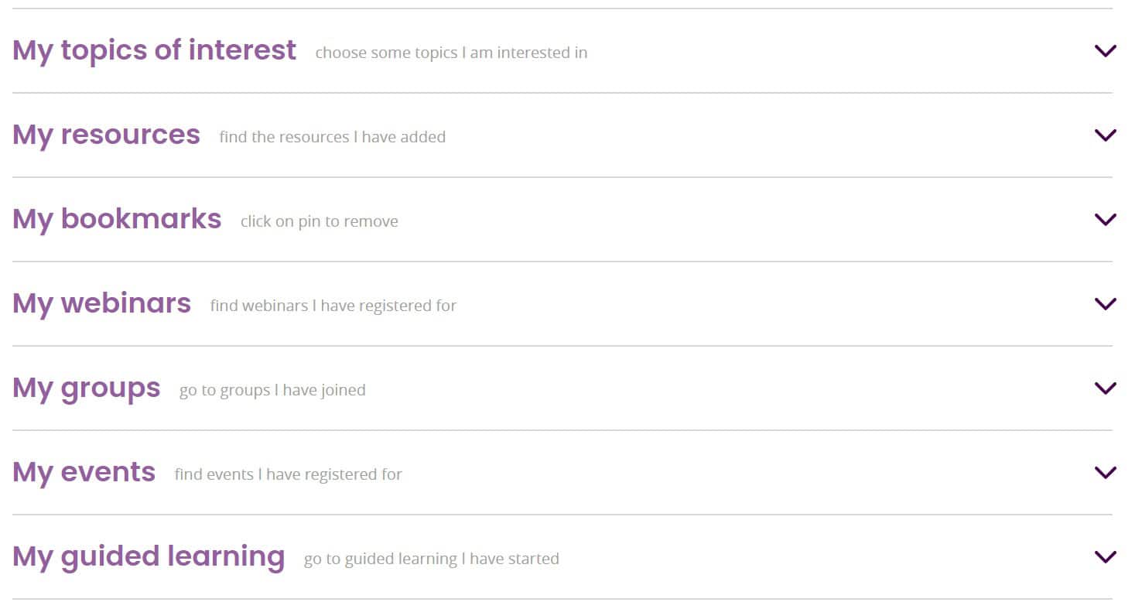Viewport: 1142px width, 609px height.
Task: Select the "My bookmarks" heading
Action: [x=117, y=219]
